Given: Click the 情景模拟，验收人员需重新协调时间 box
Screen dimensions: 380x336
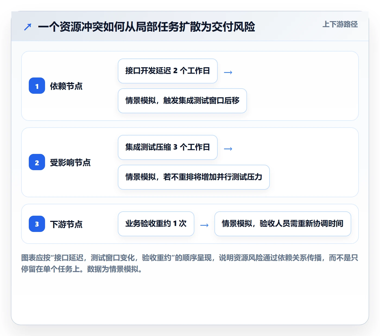Looking at the screenshot, I should pyautogui.click(x=283, y=224).
